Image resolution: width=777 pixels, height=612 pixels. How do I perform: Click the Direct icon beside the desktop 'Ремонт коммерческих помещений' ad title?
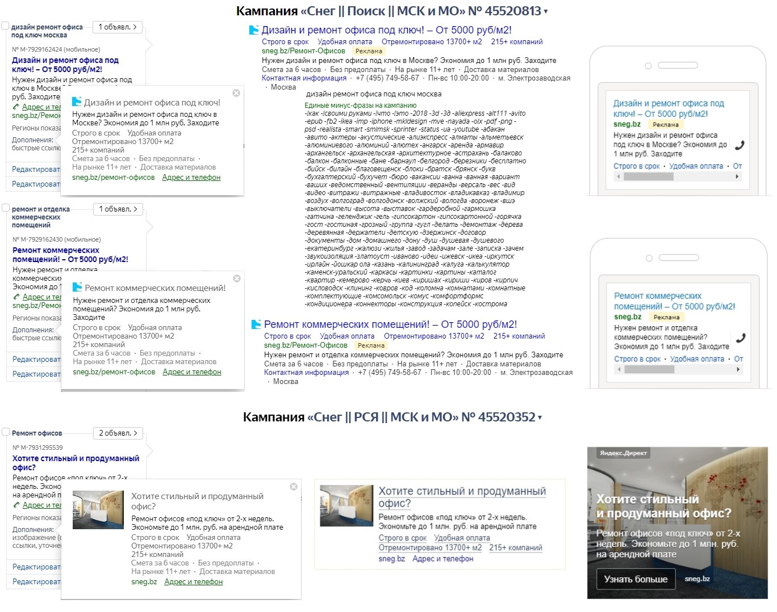point(256,324)
